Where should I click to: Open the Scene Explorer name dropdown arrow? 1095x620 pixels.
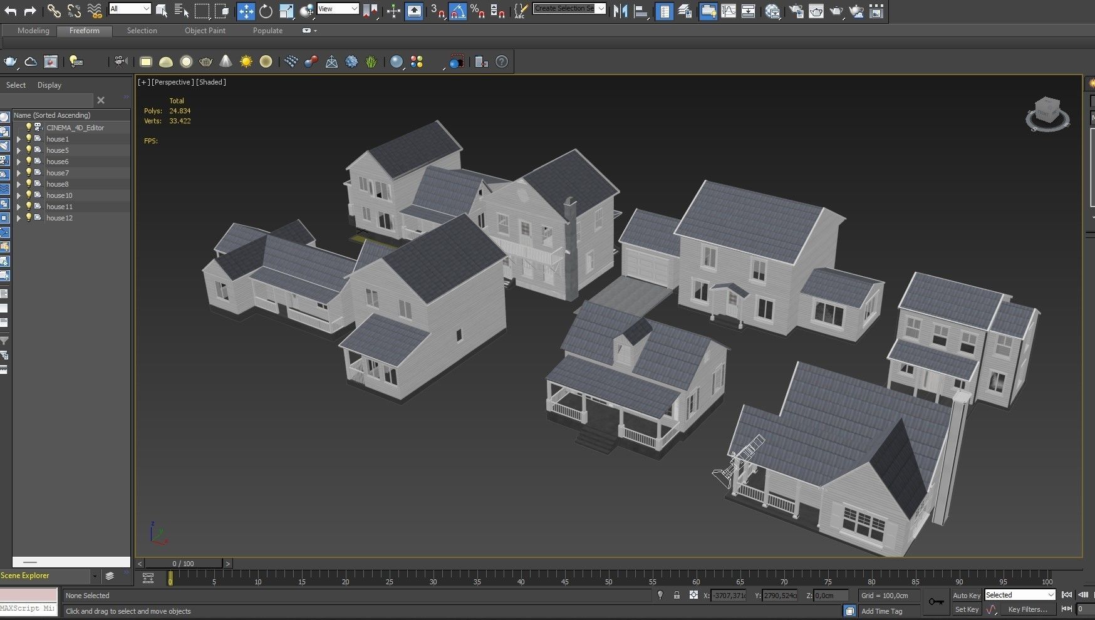[x=95, y=576]
